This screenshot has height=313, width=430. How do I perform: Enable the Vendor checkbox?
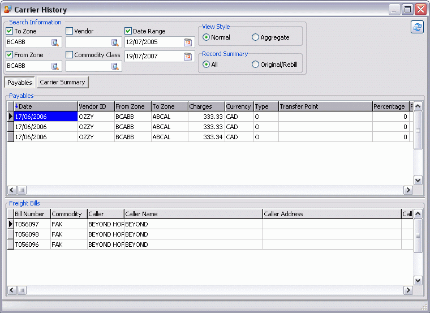(70, 31)
